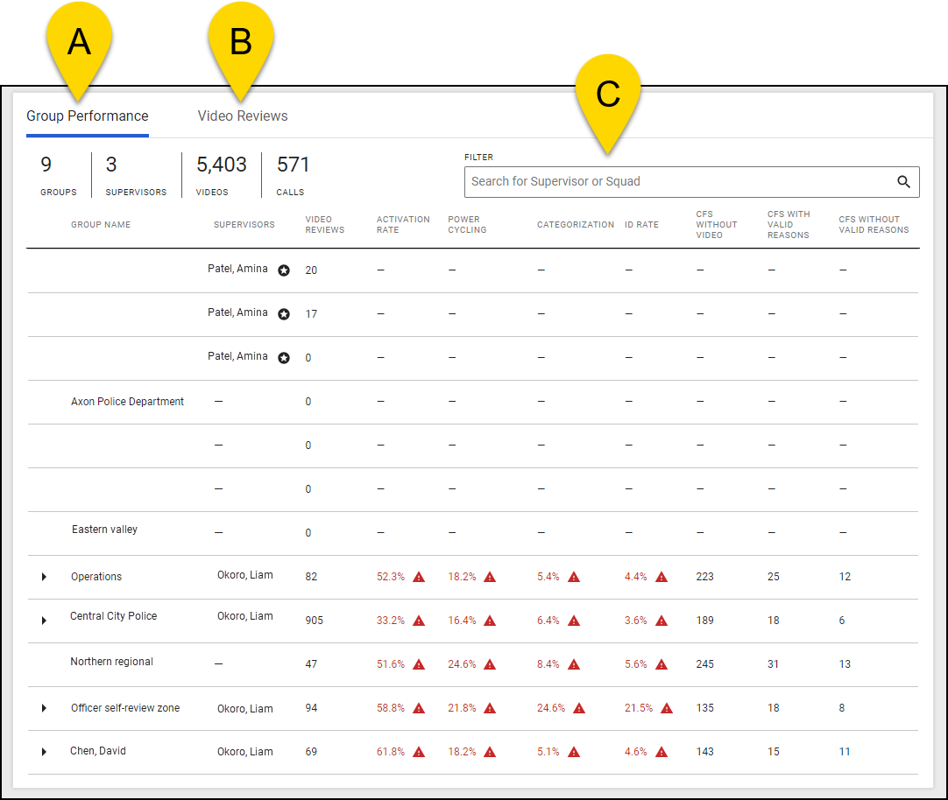The height and width of the screenshot is (800, 948).
Task: Click the Operations activation rate warning icon
Action: coord(419,577)
